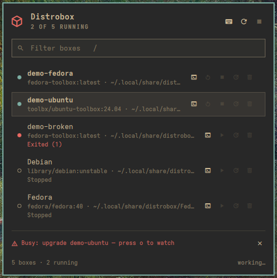Image resolution: width=277 pixels, height=278 pixels.
Task: Click the warning triangle icon in banner
Action: [x=14, y=243]
